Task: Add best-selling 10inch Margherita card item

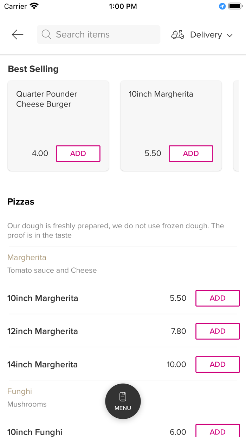Action: 191,154
